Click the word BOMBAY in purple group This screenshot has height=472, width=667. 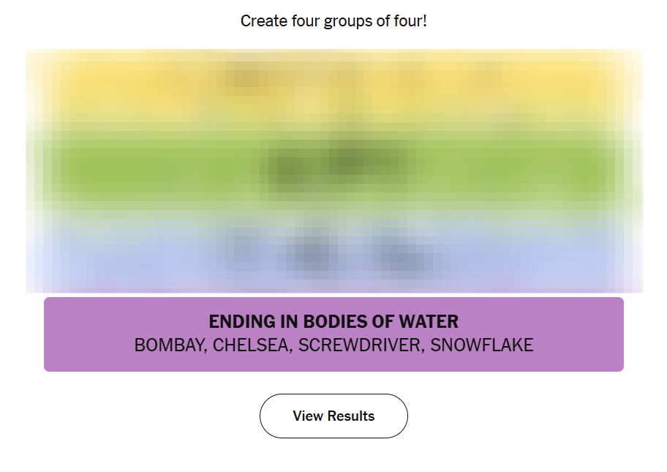167,345
